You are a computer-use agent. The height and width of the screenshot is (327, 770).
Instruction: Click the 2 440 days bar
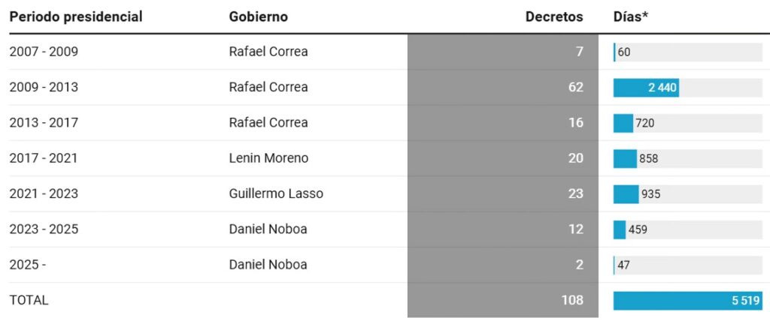(x=647, y=88)
